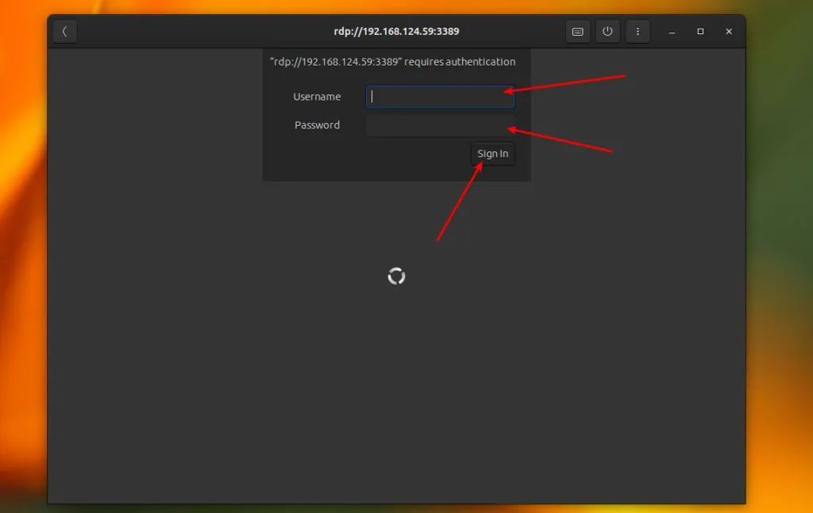Open the three-dot menu in header bar

pyautogui.click(x=638, y=32)
